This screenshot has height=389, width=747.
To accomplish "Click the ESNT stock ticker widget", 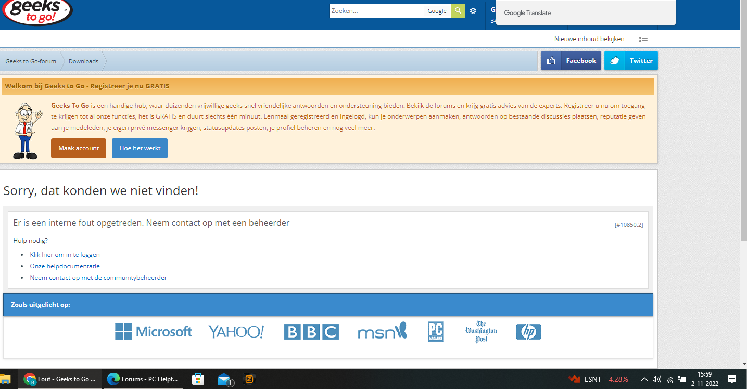I will click(598, 379).
